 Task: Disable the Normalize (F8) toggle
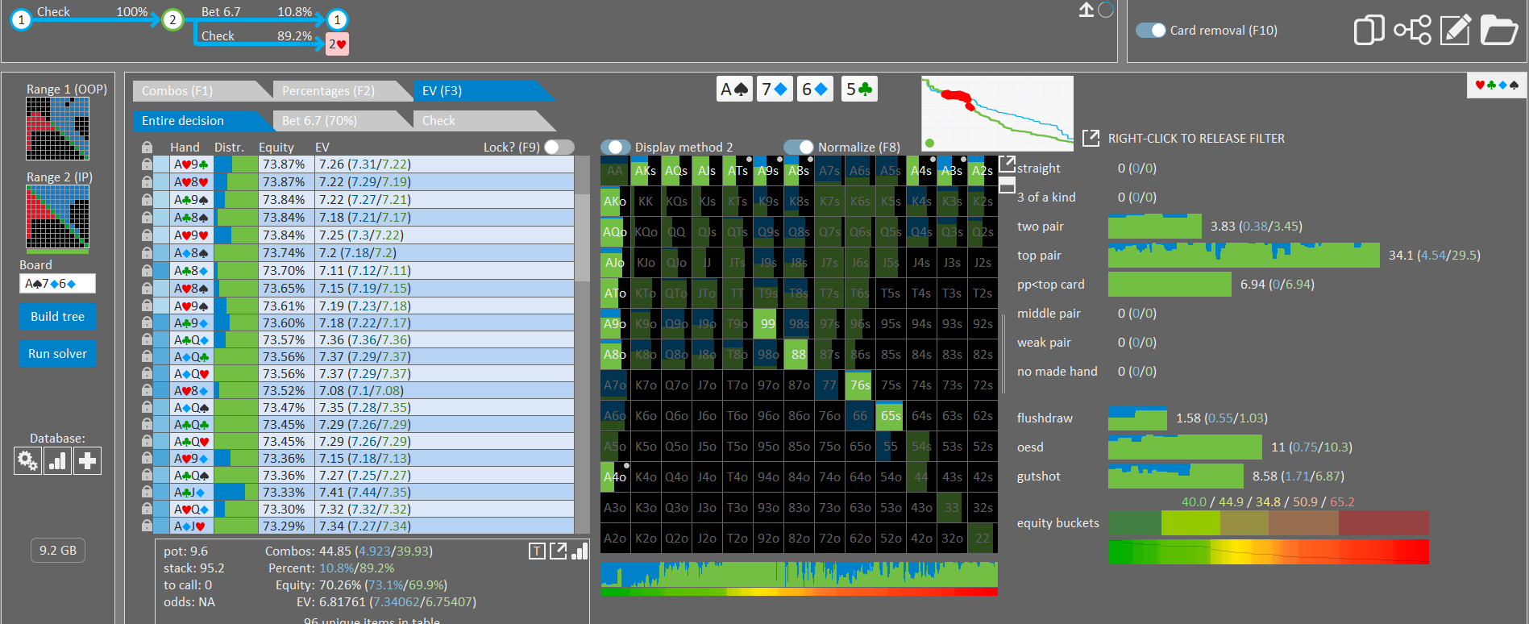click(x=799, y=147)
